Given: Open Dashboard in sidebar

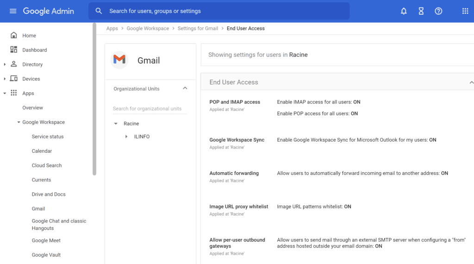Looking at the screenshot, I should (34, 50).
